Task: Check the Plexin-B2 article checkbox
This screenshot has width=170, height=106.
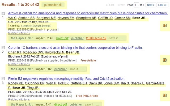Action: (3, 79)
